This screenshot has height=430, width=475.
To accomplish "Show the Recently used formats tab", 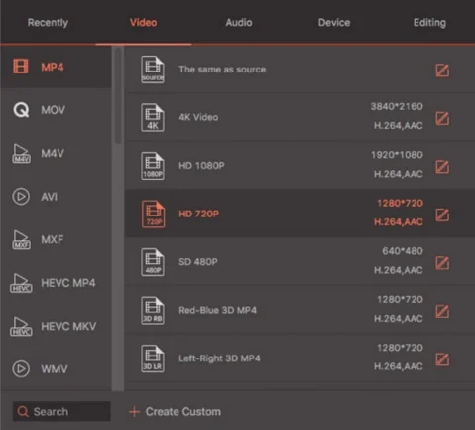I will point(48,23).
